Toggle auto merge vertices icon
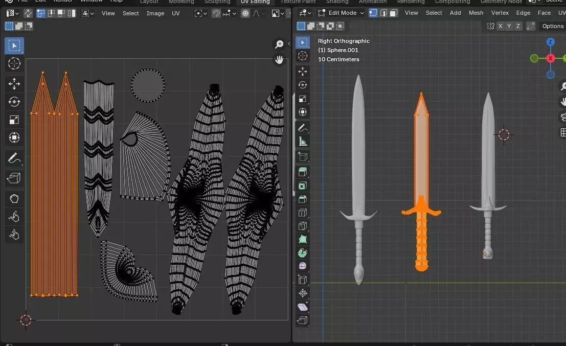This screenshot has height=346, width=566. pos(531,26)
